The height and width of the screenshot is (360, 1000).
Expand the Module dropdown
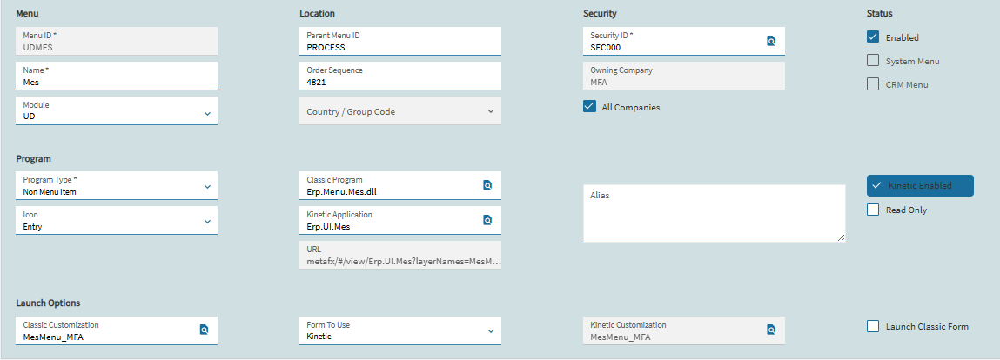tap(117, 110)
